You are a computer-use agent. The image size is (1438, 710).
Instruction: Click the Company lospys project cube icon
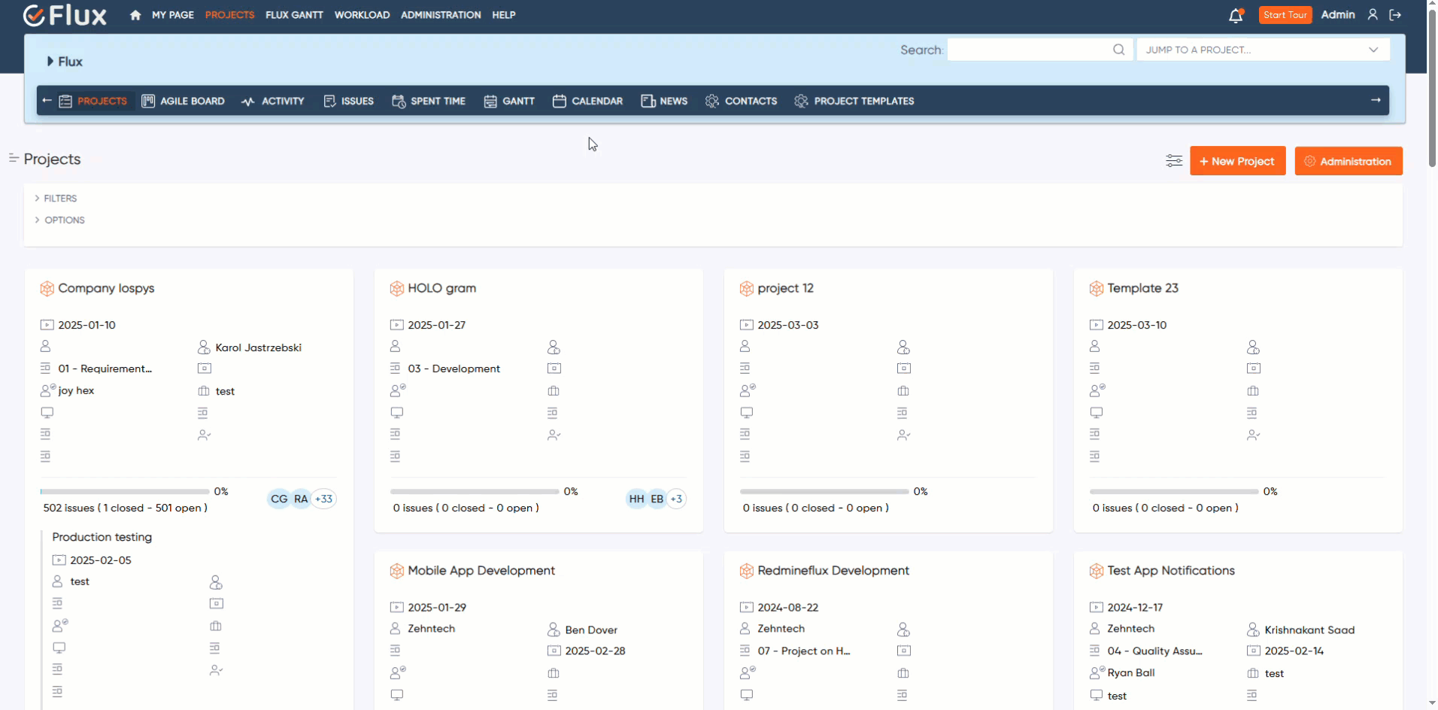click(47, 288)
